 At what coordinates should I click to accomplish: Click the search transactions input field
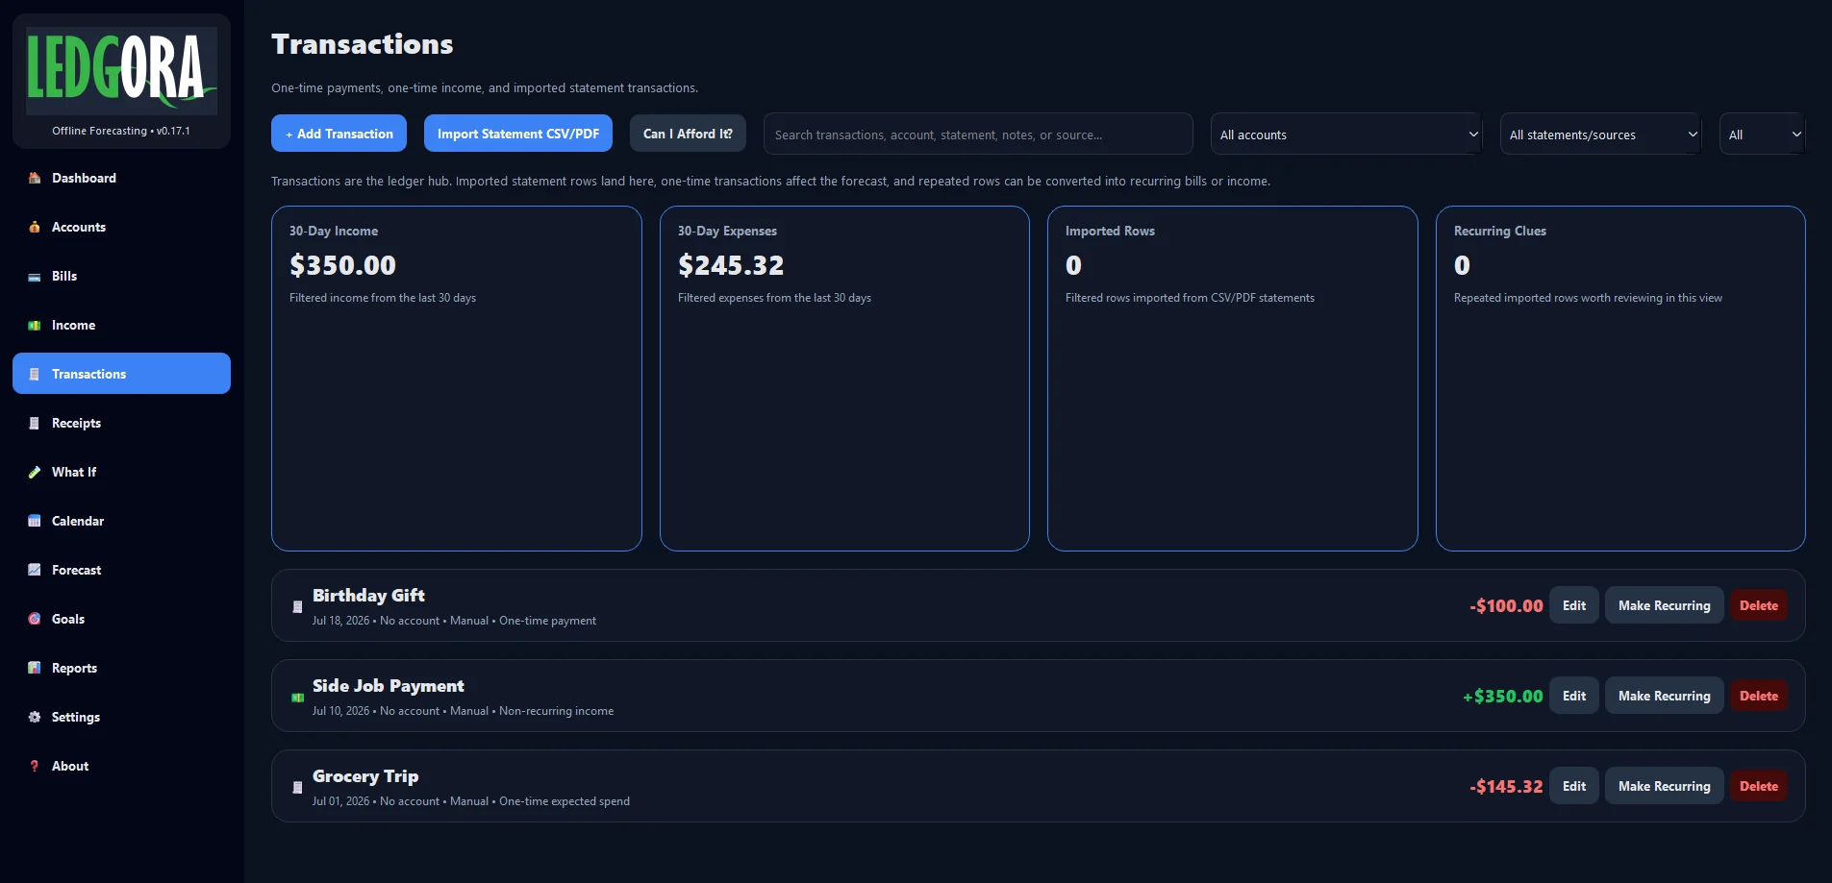[x=978, y=135]
